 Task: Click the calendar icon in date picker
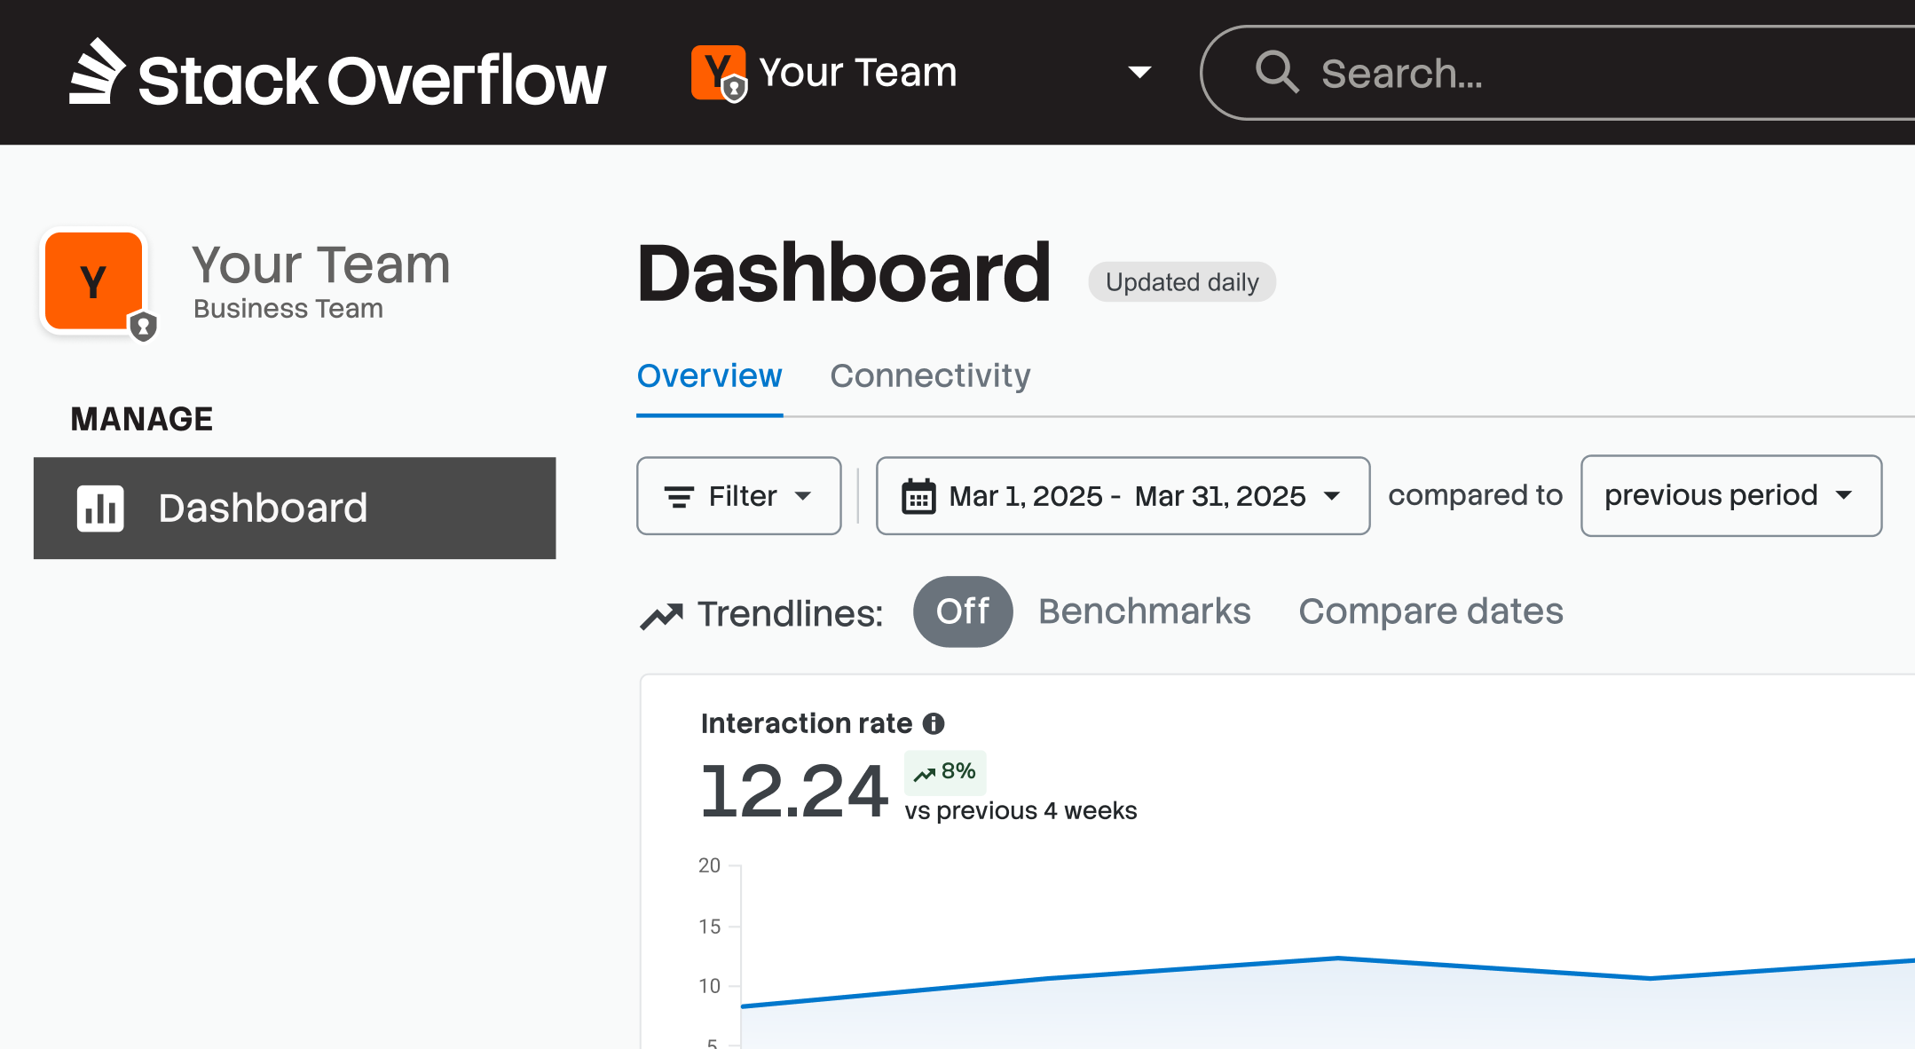(918, 496)
